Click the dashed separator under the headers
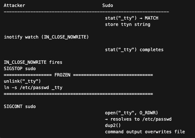 [x=86, y=12]
